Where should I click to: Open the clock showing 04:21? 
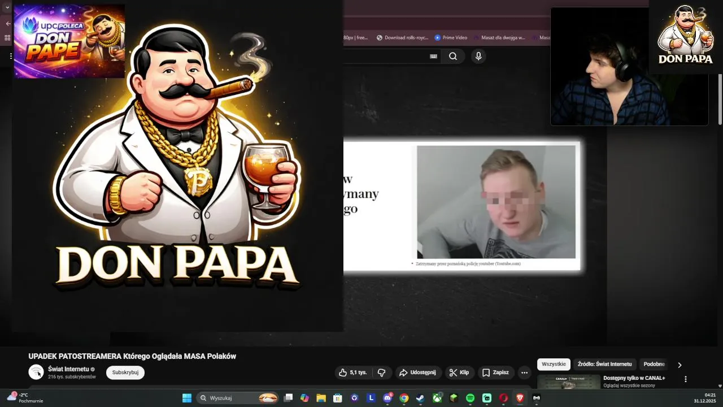tap(705, 398)
